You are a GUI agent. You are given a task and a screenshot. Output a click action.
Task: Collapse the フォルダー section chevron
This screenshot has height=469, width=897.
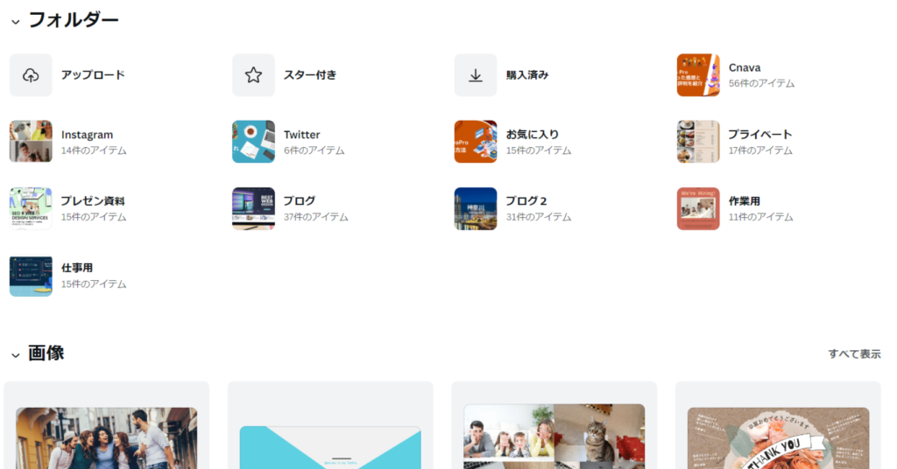[x=16, y=22]
